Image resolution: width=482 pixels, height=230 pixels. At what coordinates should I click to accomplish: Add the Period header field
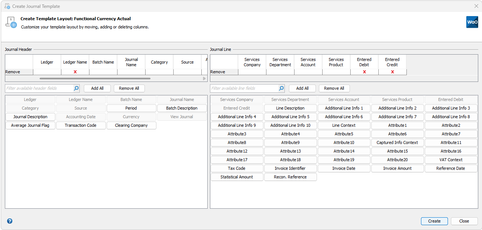point(131,108)
